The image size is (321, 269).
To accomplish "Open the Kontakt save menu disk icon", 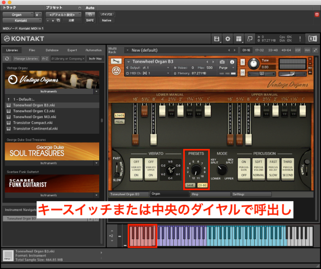I will [217, 39].
